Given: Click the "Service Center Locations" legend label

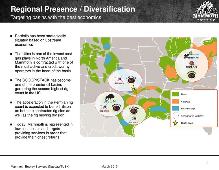Looking at the screenshot, I should point(192,116).
